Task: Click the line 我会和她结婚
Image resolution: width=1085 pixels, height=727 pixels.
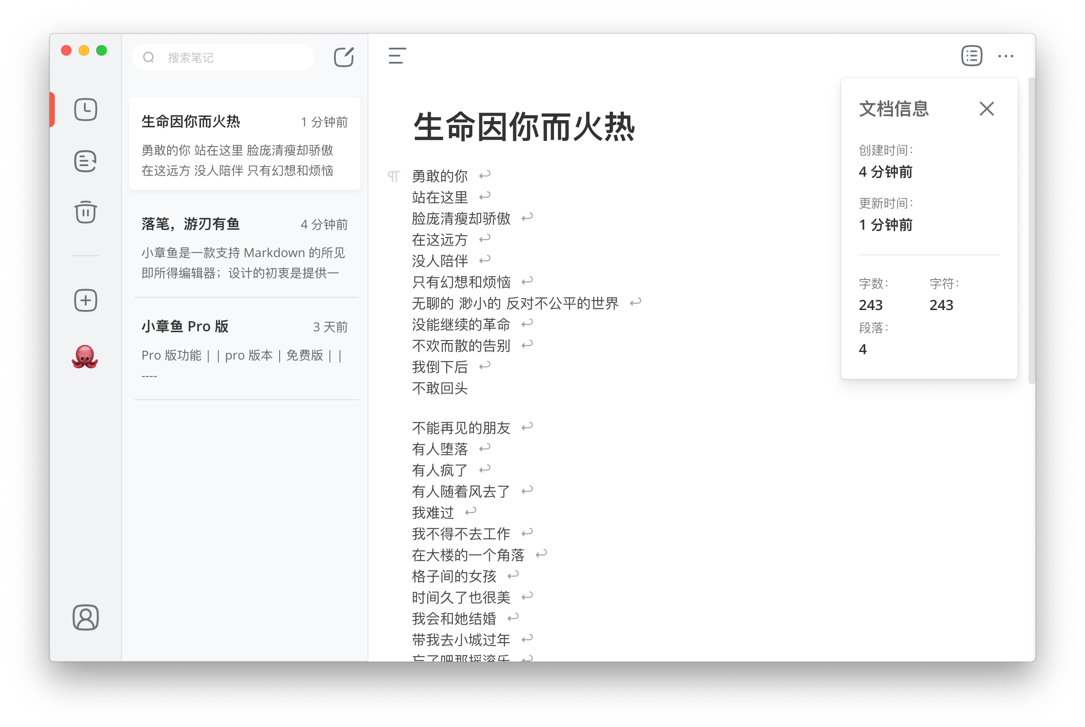Action: [x=454, y=618]
